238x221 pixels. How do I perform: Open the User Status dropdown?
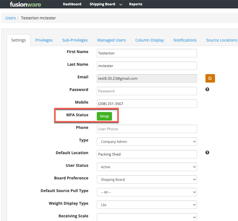(147, 167)
